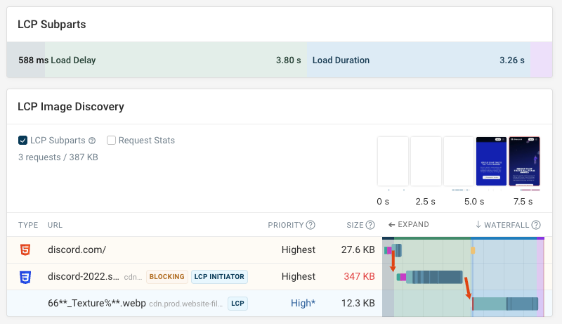Click the PRIORITY column header

tap(286, 225)
